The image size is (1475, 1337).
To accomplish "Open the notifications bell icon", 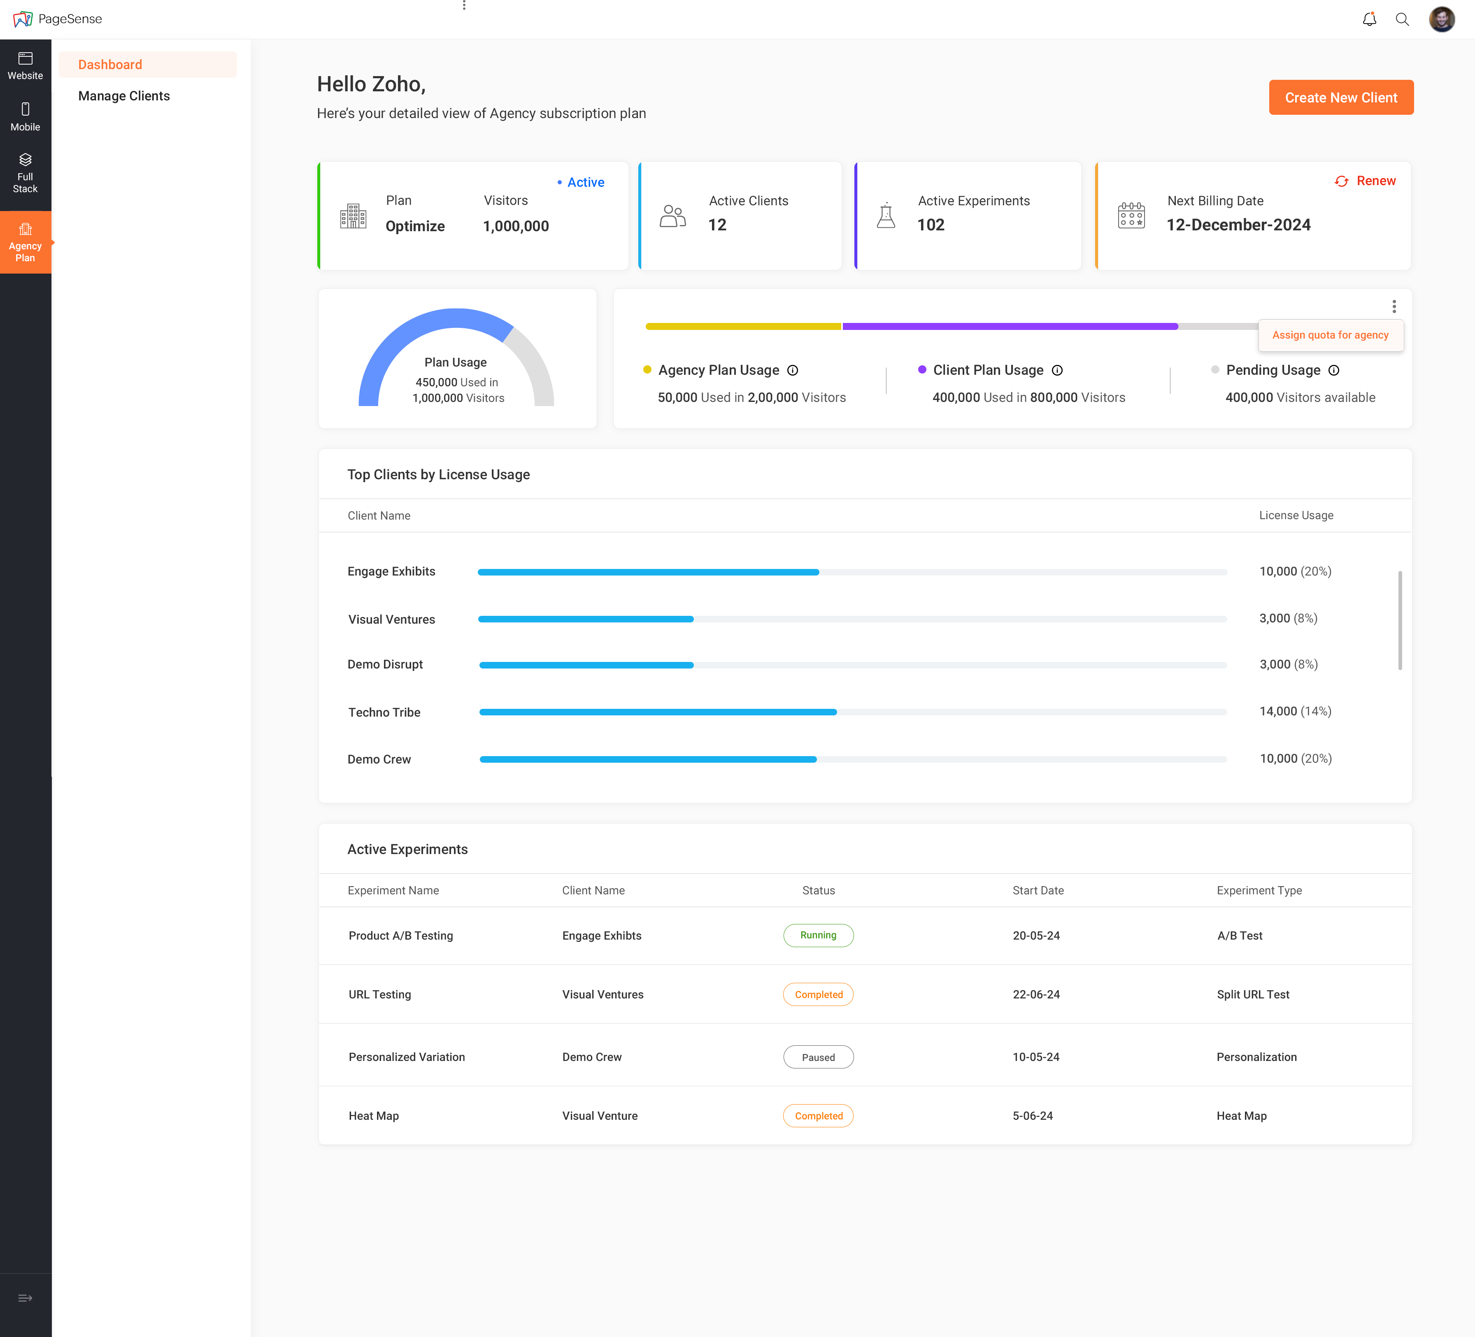I will (x=1369, y=20).
